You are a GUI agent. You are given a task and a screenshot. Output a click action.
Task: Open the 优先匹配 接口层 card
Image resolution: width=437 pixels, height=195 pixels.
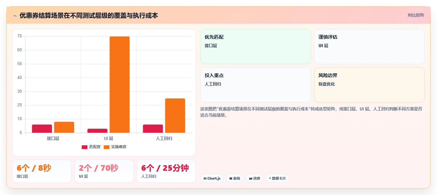[x=255, y=47]
